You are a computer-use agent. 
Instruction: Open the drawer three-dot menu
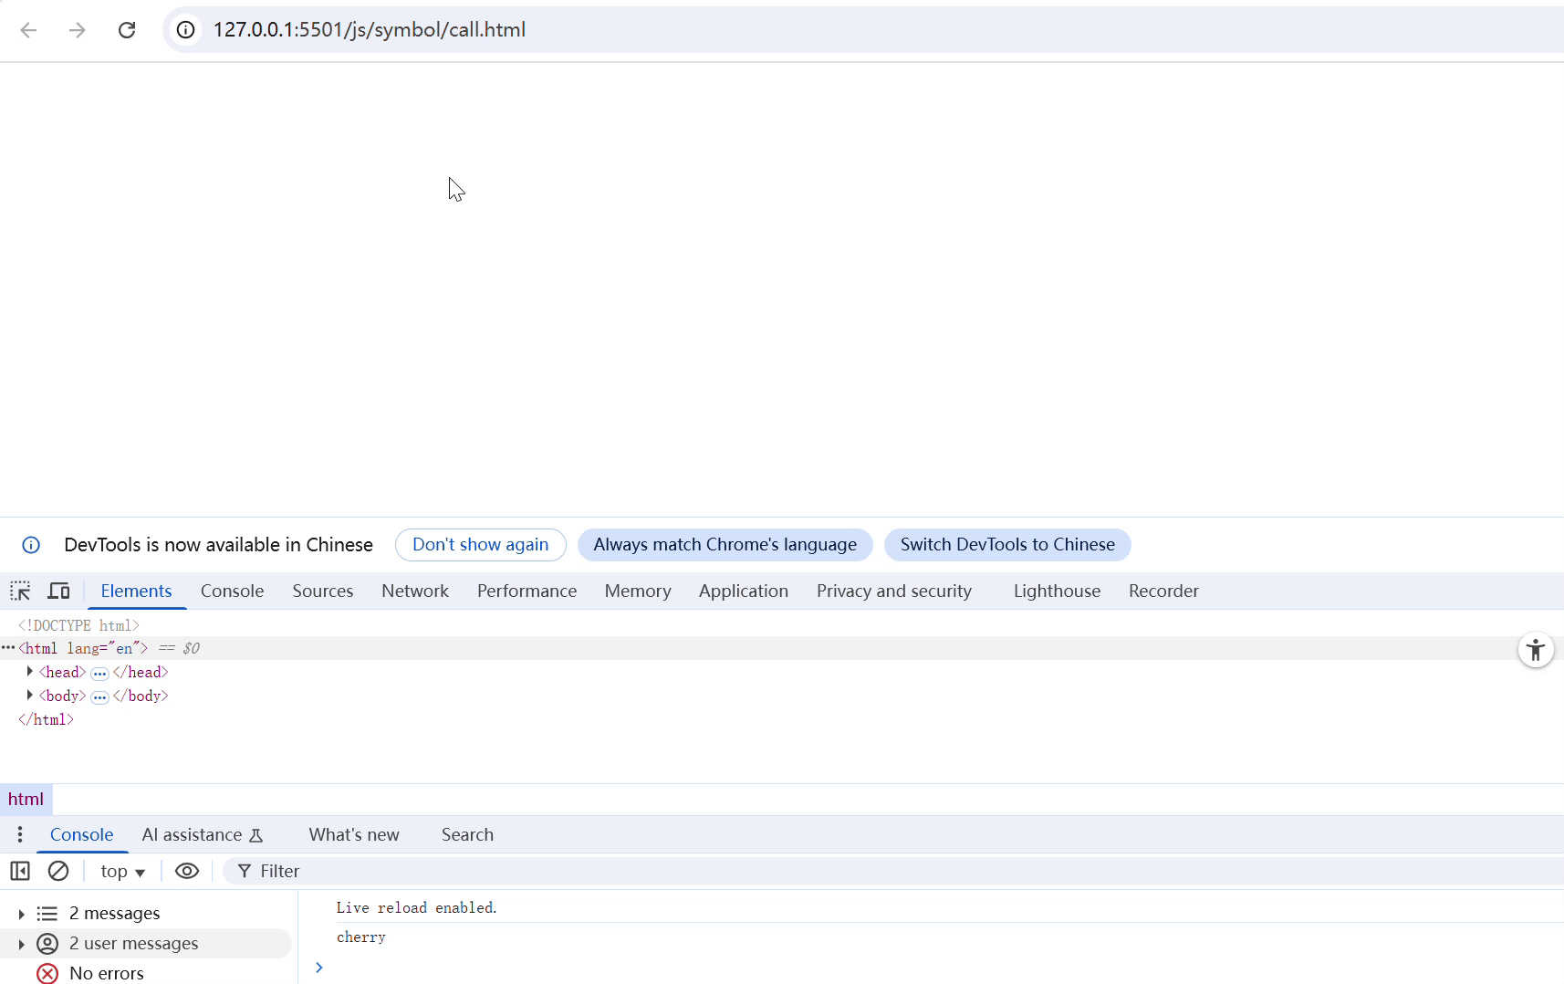pyautogui.click(x=20, y=835)
